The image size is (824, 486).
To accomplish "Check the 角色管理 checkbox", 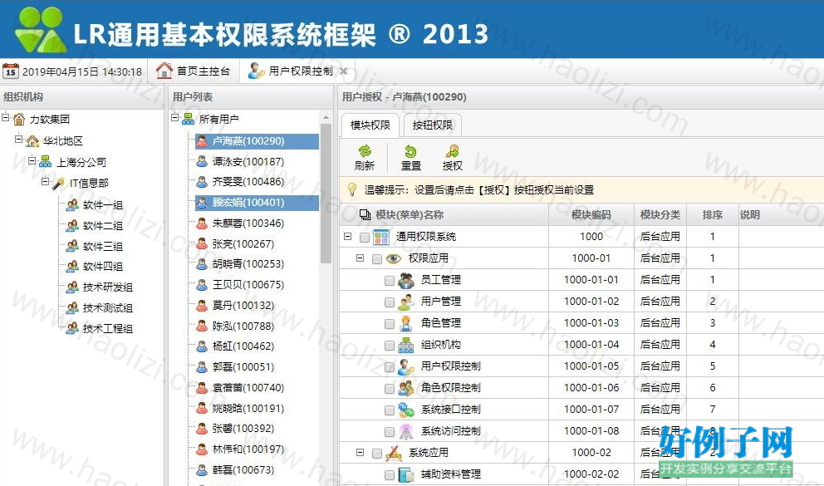I will click(390, 324).
